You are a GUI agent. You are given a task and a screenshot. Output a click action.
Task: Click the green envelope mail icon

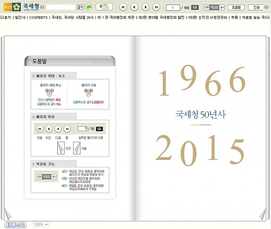[x=89, y=7]
